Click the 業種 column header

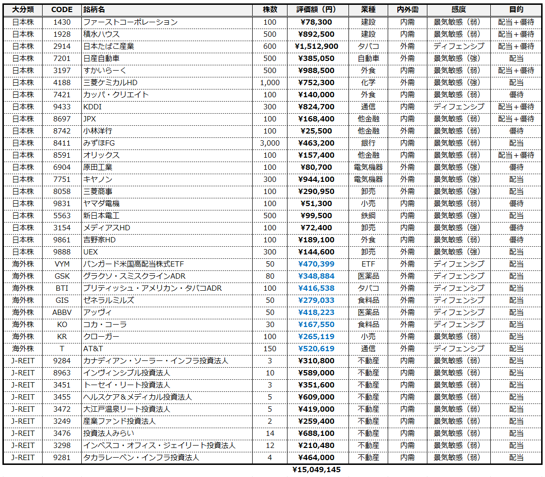pyautogui.click(x=368, y=10)
